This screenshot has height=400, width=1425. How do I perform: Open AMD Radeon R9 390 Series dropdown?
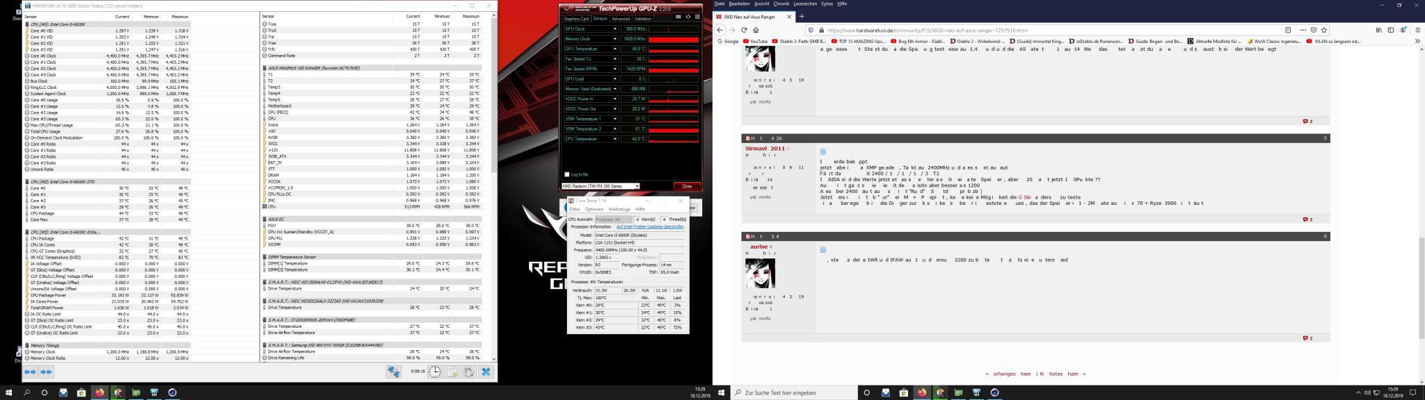click(x=600, y=186)
